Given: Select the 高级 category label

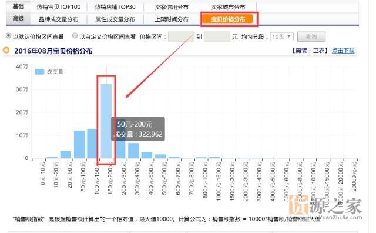Looking at the screenshot, I should [x=18, y=18].
